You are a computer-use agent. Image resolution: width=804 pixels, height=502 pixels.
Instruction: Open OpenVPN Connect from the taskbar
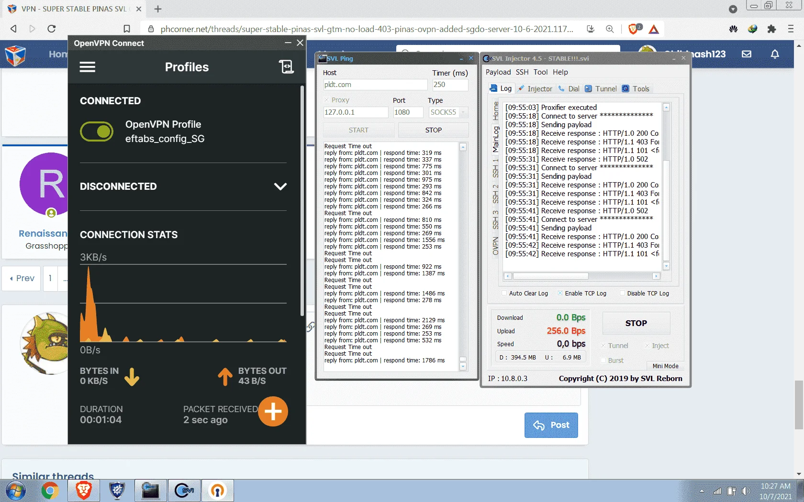[217, 491]
